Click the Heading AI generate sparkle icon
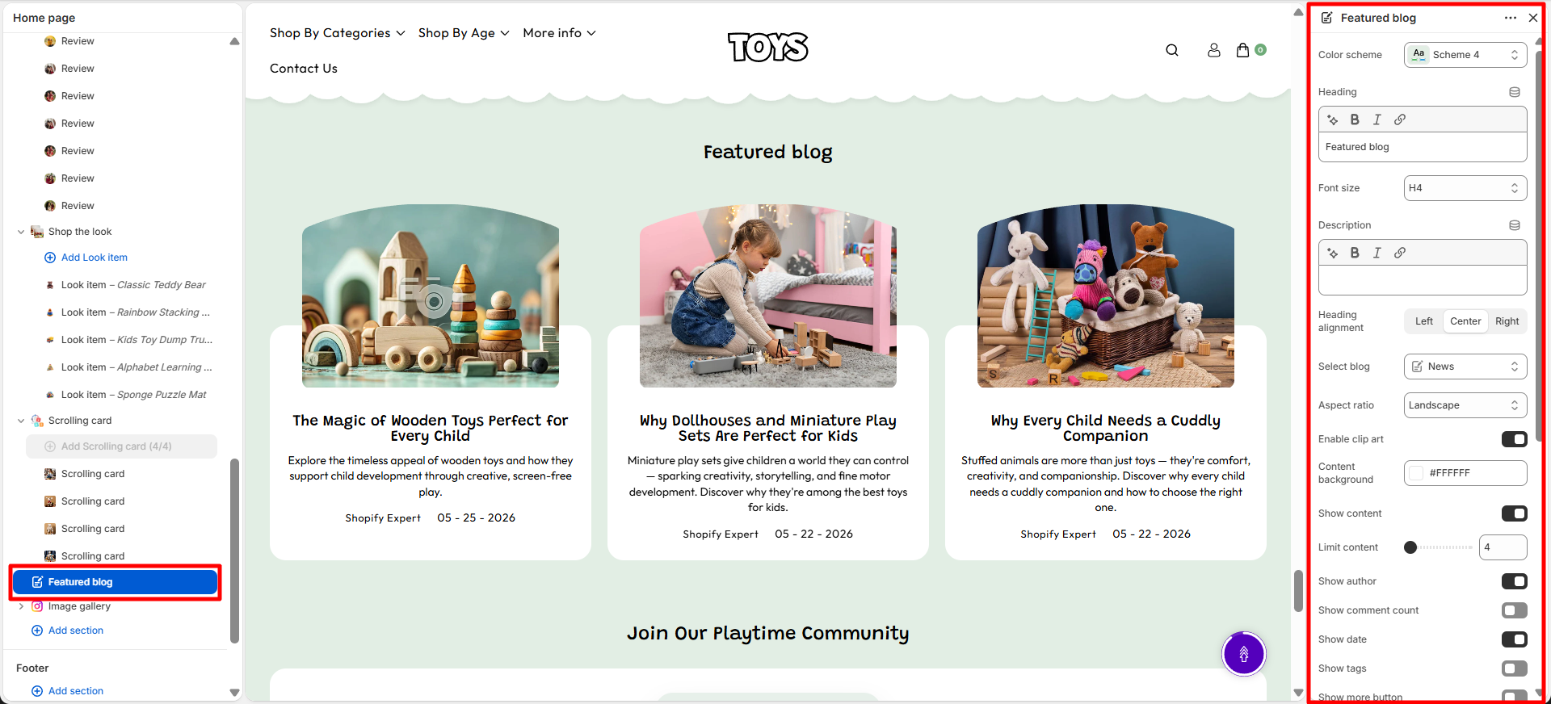This screenshot has width=1551, height=704. pos(1333,119)
